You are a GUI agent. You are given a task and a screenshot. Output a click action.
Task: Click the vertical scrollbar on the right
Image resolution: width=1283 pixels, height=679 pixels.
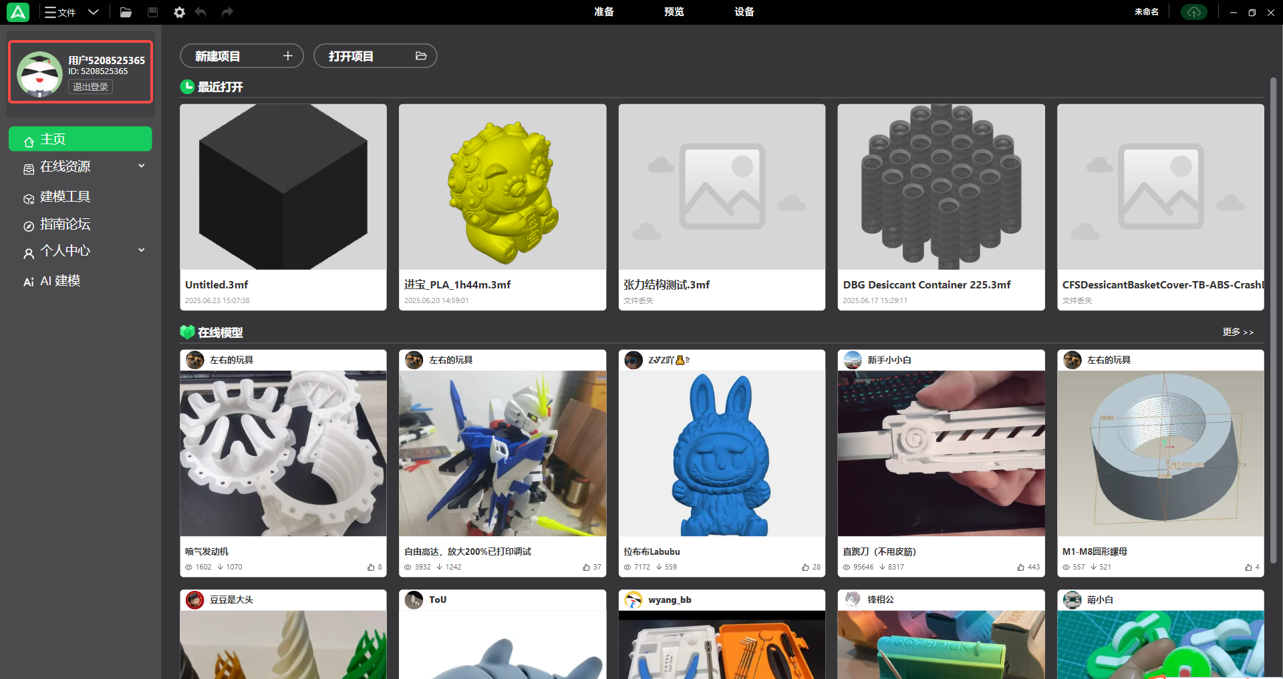click(1274, 320)
